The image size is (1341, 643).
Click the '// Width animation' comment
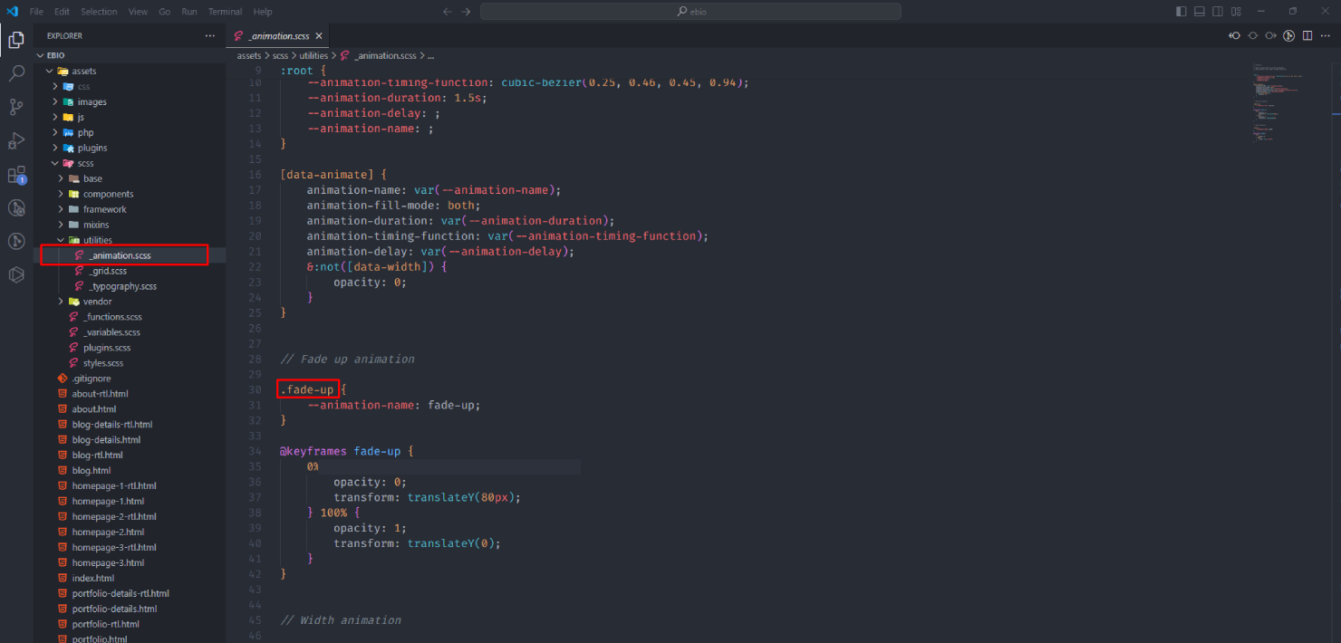pos(341,619)
